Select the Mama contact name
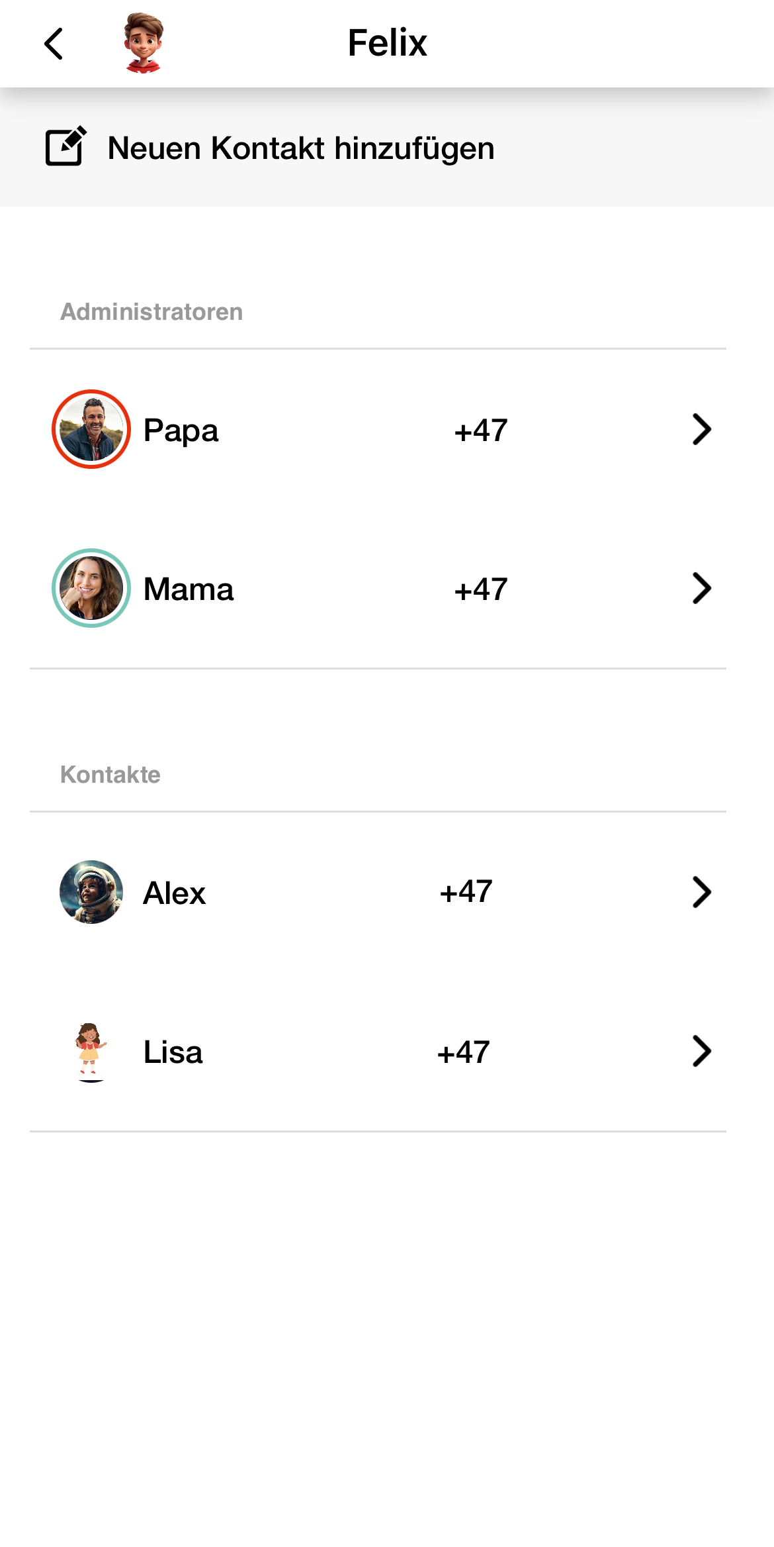Screen dimensions: 774x1547 (x=189, y=589)
